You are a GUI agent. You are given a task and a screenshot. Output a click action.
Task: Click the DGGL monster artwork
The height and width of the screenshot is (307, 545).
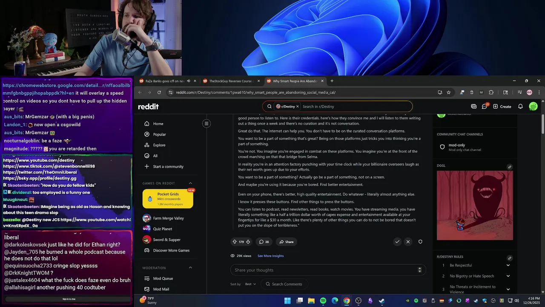click(x=475, y=205)
